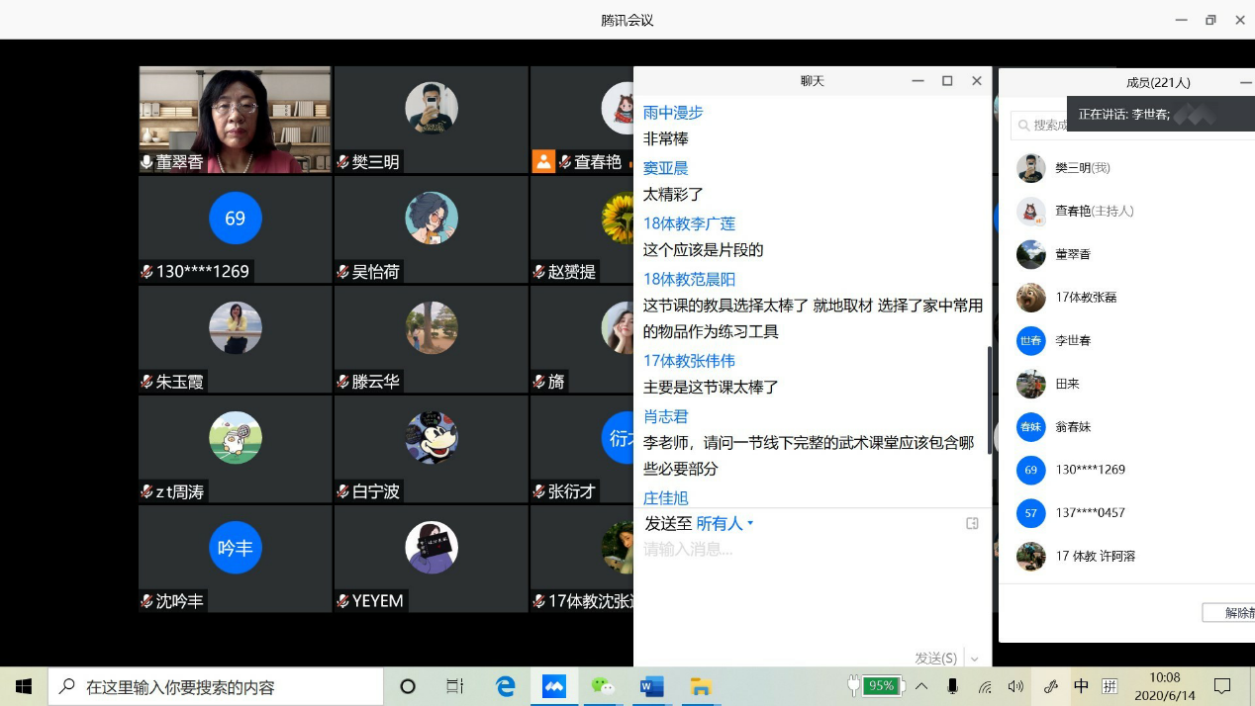The width and height of the screenshot is (1255, 706).
Task: Open Word from the taskbar
Action: (x=651, y=686)
